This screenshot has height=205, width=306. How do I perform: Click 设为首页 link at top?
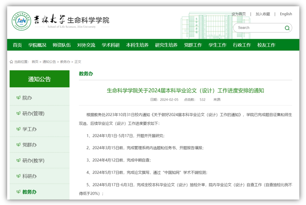click(239, 14)
